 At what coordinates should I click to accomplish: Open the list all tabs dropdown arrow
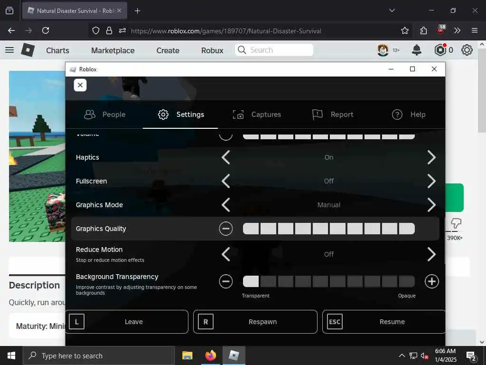pos(392,10)
